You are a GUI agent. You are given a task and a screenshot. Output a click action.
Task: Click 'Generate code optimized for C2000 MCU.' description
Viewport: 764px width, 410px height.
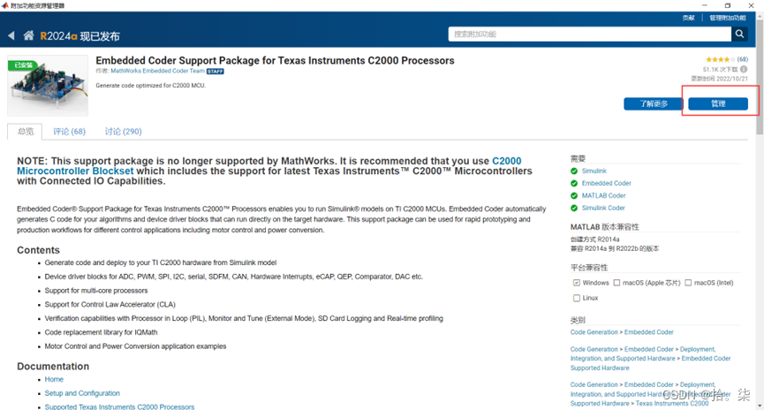(150, 86)
